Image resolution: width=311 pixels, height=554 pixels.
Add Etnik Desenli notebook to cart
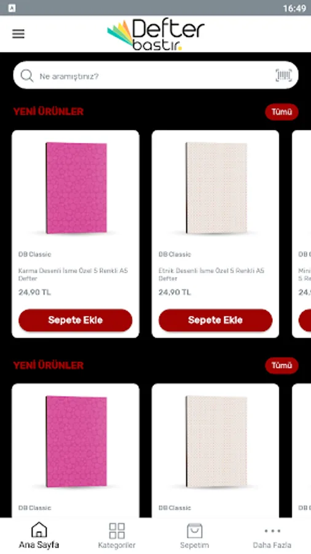point(216,320)
